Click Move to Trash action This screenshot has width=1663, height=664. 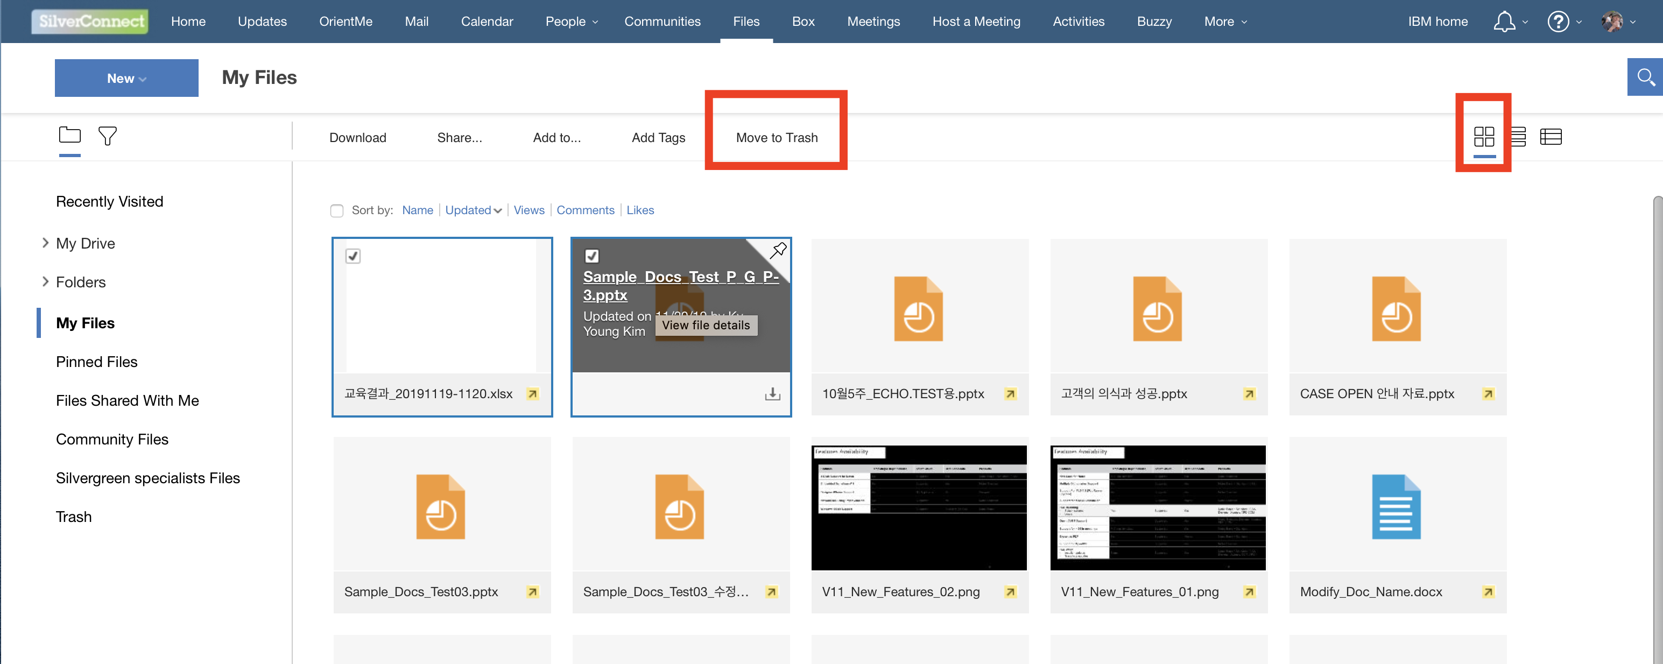pyautogui.click(x=777, y=137)
